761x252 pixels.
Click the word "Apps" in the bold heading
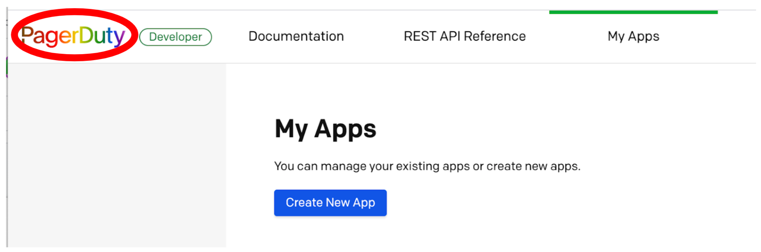(x=345, y=130)
